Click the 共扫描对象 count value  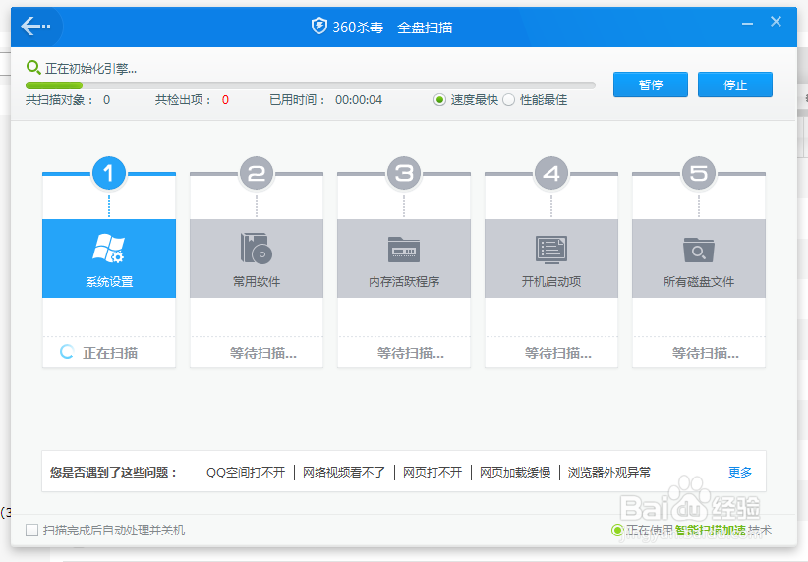pos(107,100)
